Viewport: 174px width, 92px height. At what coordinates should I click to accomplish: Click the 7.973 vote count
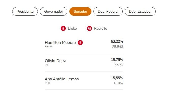tap(119, 65)
